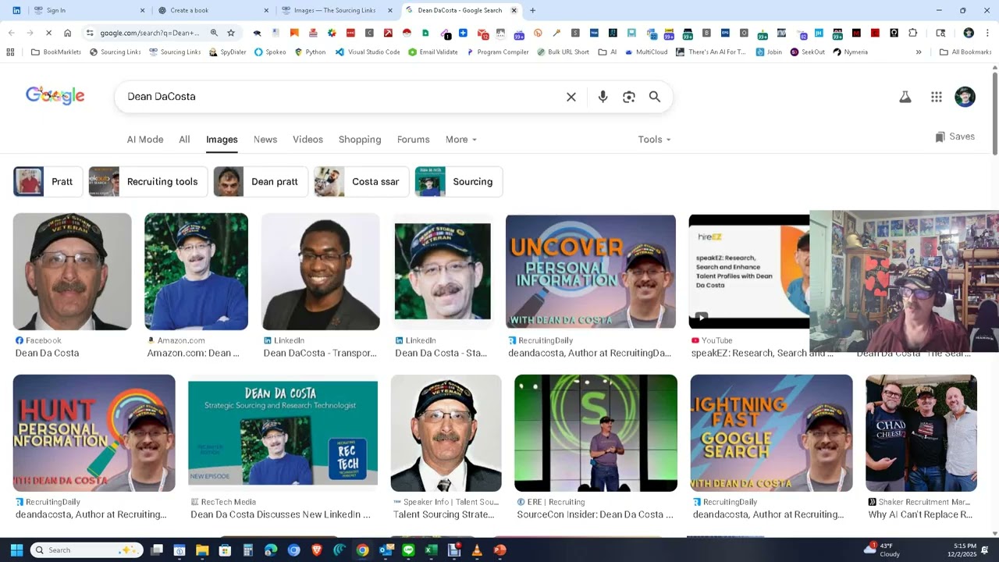Open the Shopping tab
999x562 pixels.
[x=360, y=140]
